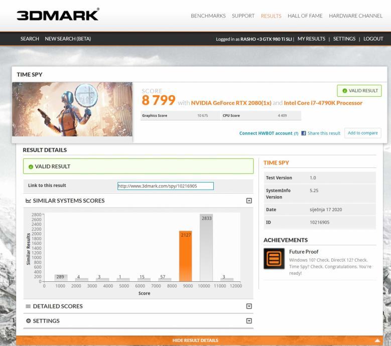Open the SUPPORT page
The height and width of the screenshot is (346, 391).
(243, 16)
